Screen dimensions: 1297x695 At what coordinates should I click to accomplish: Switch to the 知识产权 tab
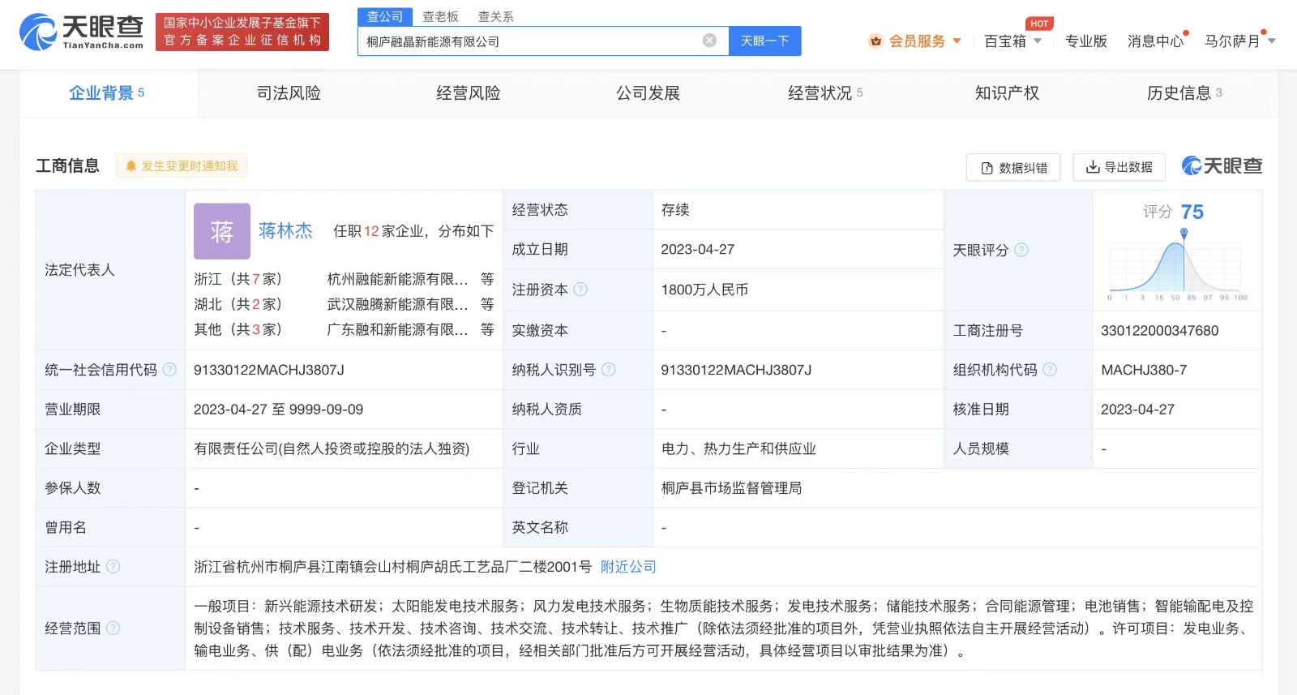pyautogui.click(x=1007, y=93)
